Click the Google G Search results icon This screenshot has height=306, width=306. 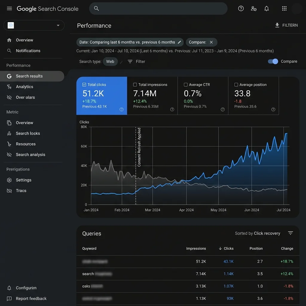coord(9,76)
